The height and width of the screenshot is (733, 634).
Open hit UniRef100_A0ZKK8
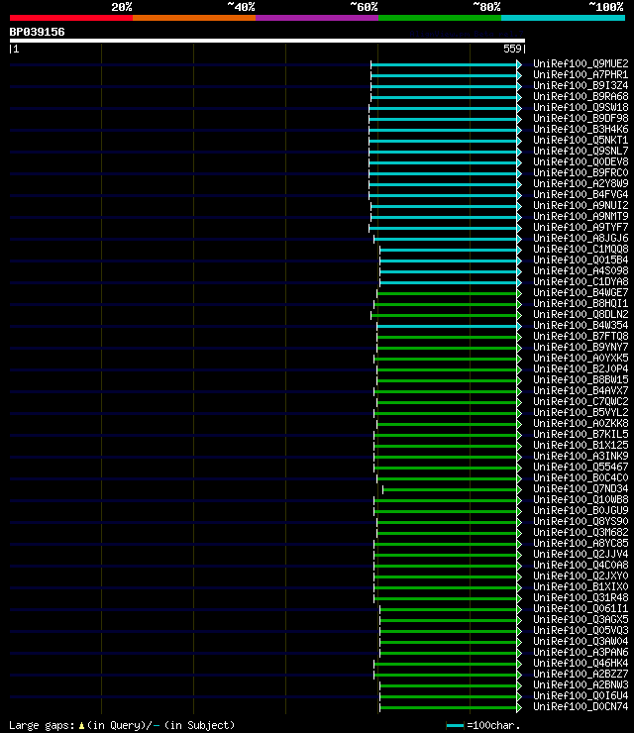pyautogui.click(x=581, y=424)
